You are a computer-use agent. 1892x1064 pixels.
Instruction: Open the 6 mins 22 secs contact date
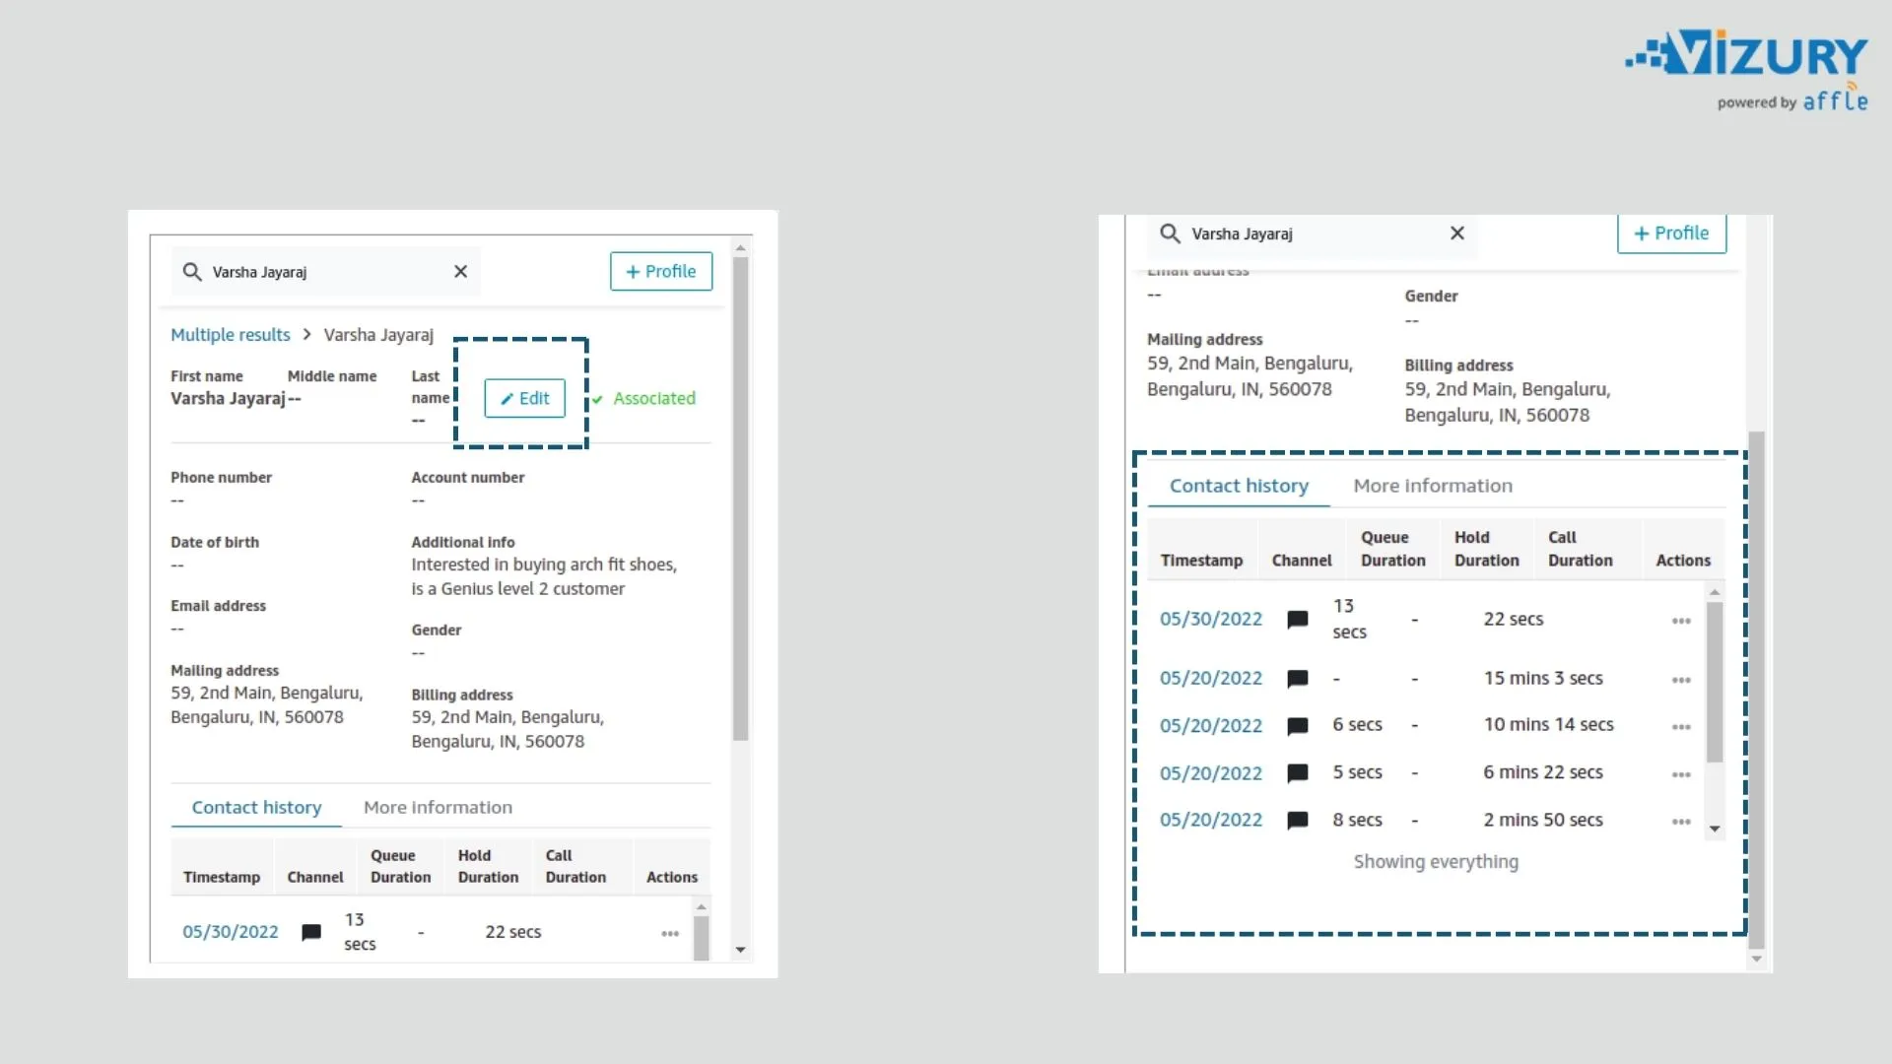click(1211, 773)
